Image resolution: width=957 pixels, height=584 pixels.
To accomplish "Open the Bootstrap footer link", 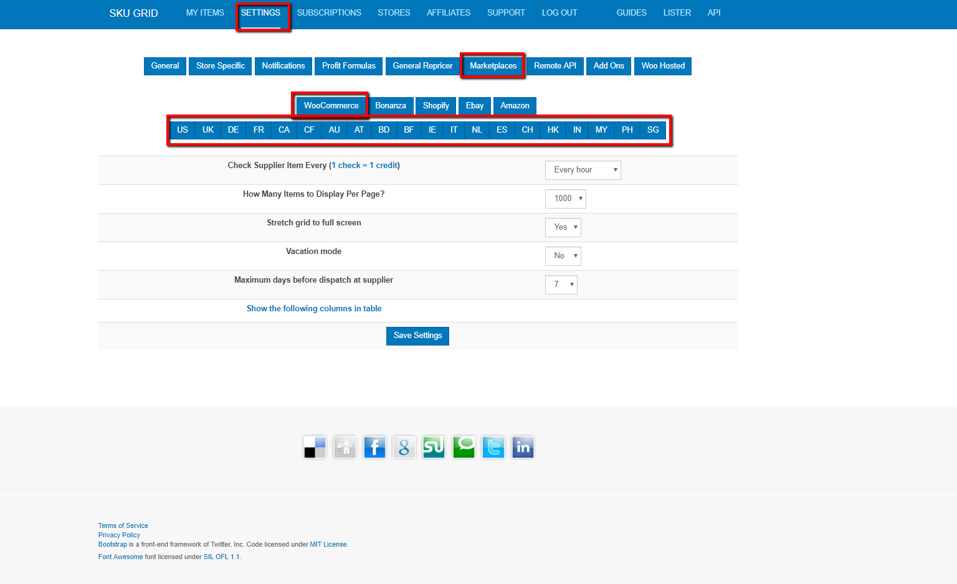I will coord(113,544).
